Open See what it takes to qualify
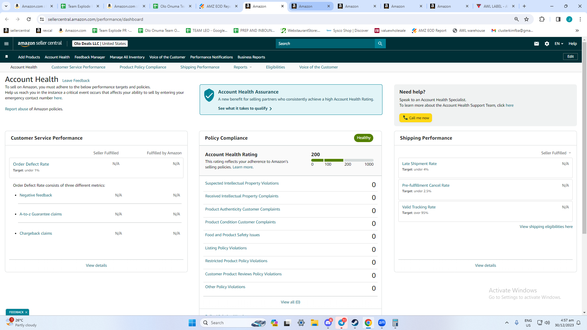The image size is (587, 330). click(245, 108)
